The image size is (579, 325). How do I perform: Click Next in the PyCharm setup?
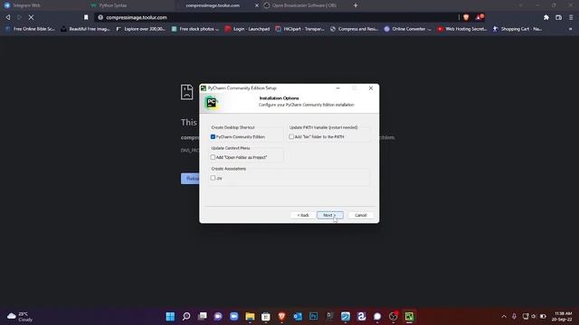click(x=329, y=215)
